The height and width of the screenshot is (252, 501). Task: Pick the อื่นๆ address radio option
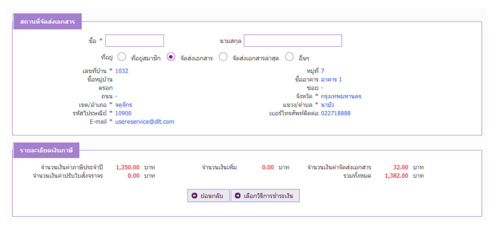(289, 57)
